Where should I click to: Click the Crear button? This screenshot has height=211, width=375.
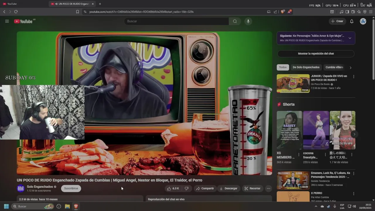coord(337,21)
